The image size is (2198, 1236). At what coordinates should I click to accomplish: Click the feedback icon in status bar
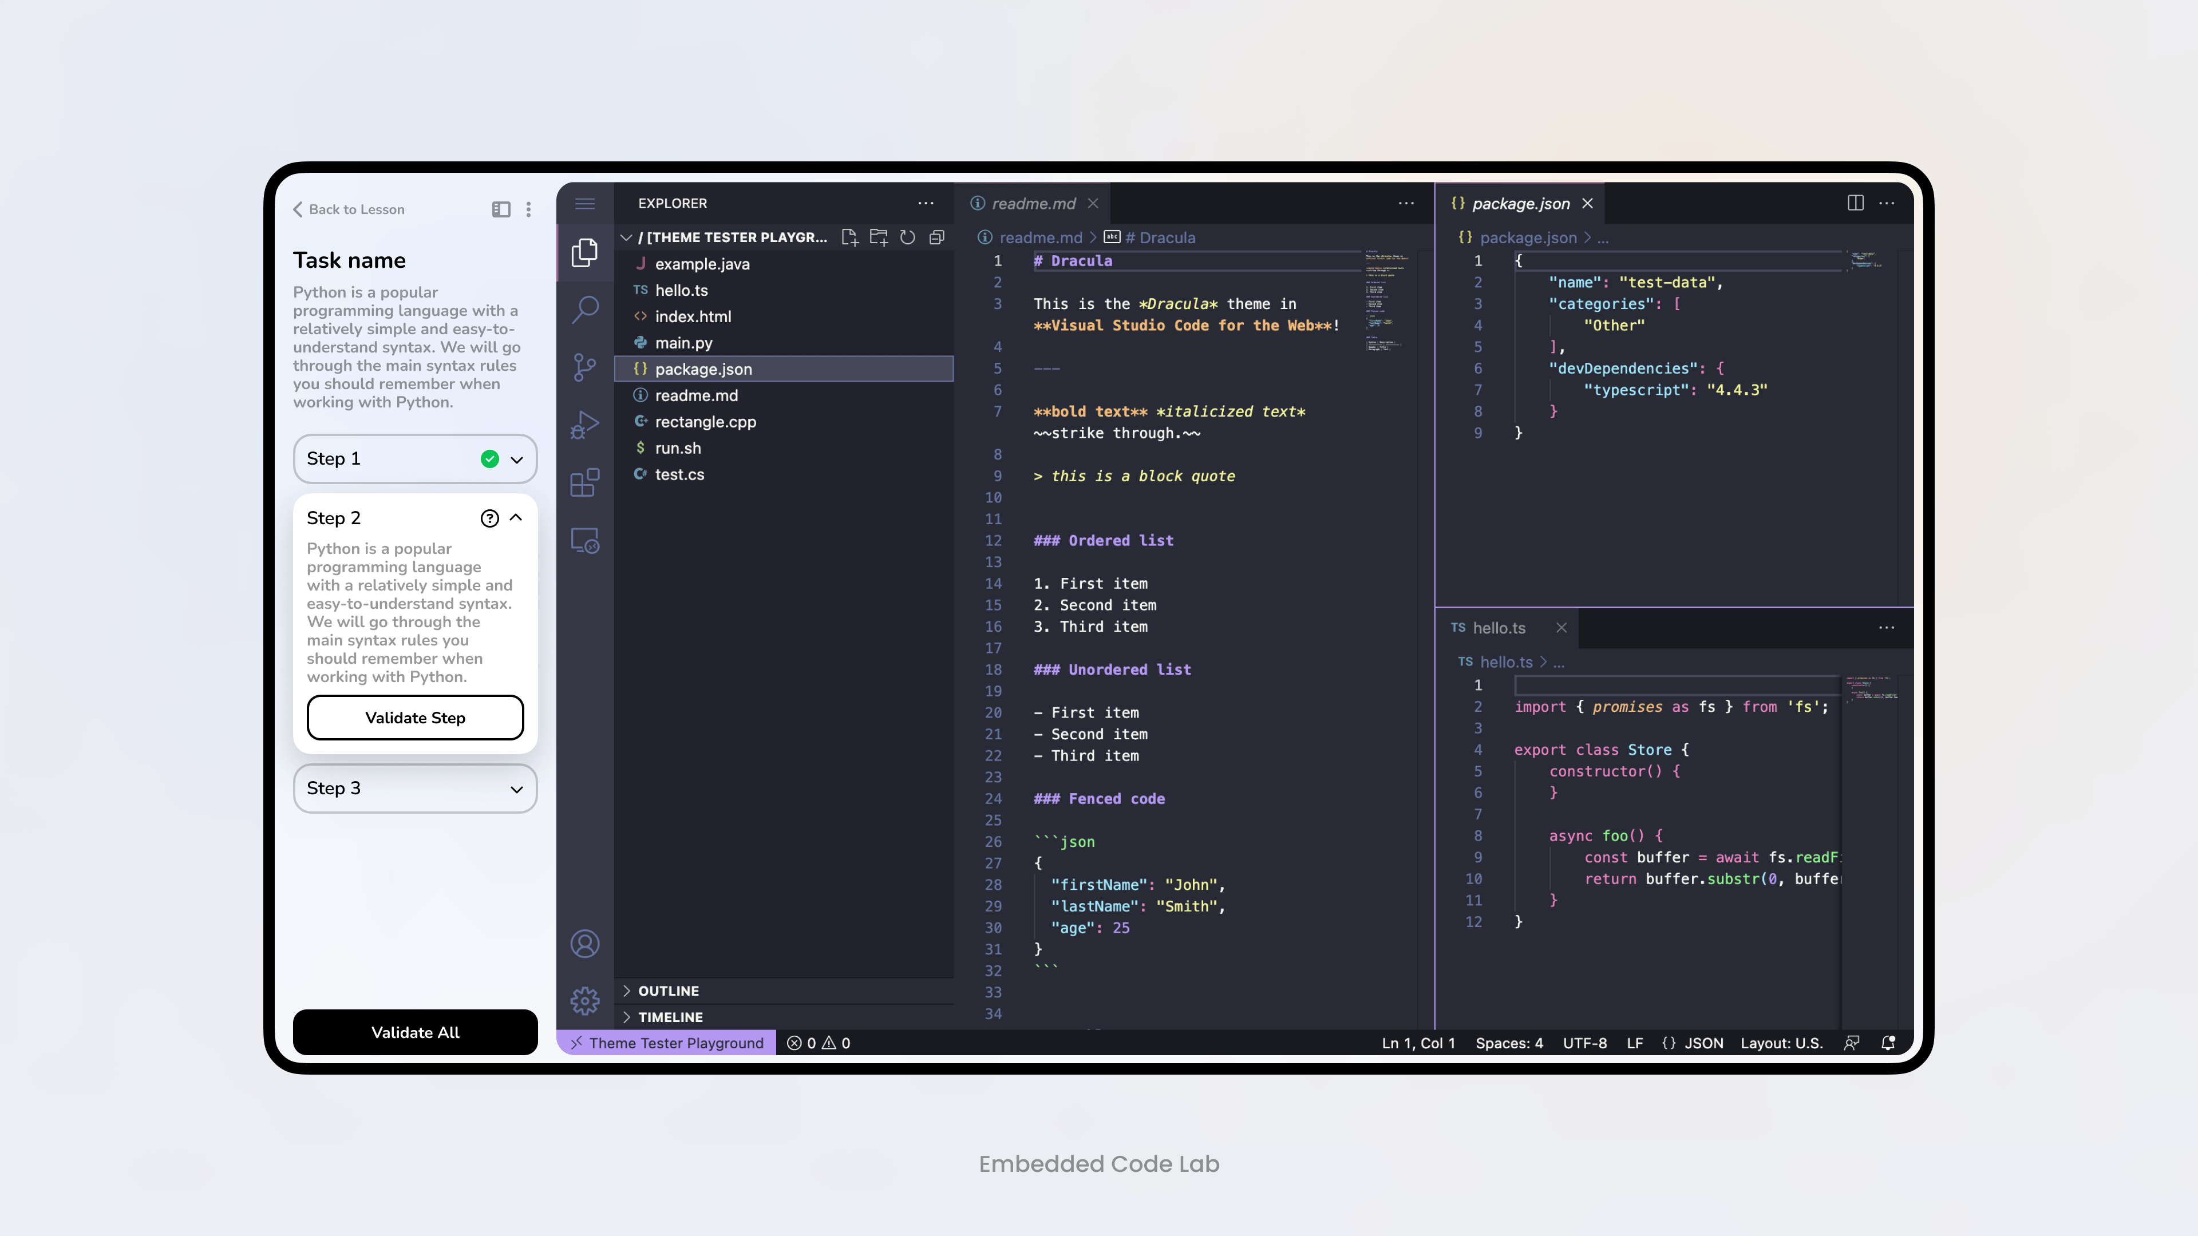(1852, 1043)
